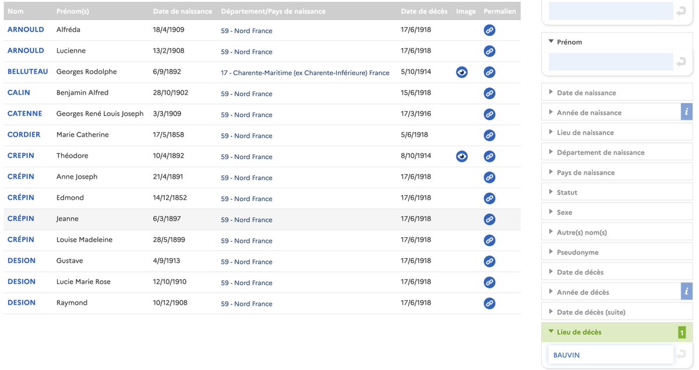Expand Date de décès (suite) filter

coord(617,312)
